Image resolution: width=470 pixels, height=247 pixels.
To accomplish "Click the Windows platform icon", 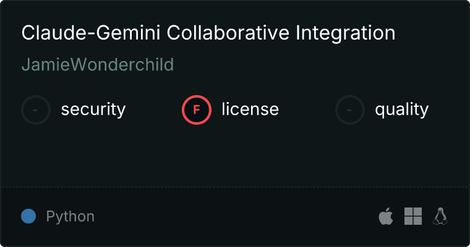I will [x=413, y=216].
